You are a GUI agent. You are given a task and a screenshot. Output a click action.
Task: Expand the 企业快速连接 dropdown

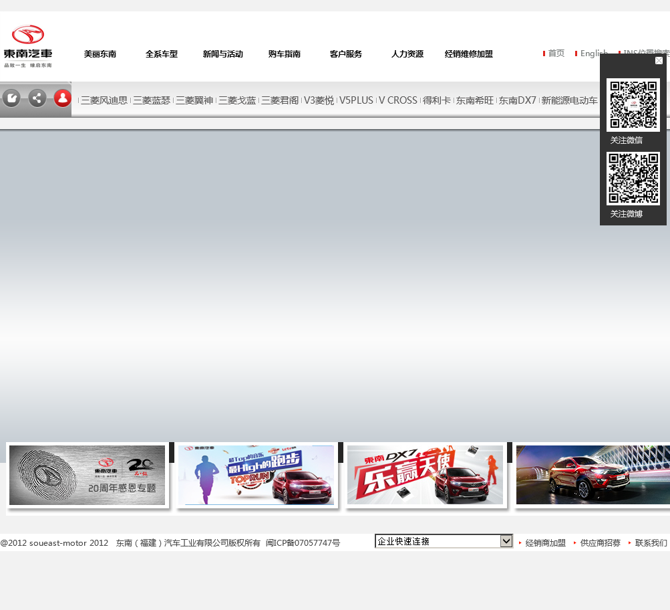[x=444, y=541]
